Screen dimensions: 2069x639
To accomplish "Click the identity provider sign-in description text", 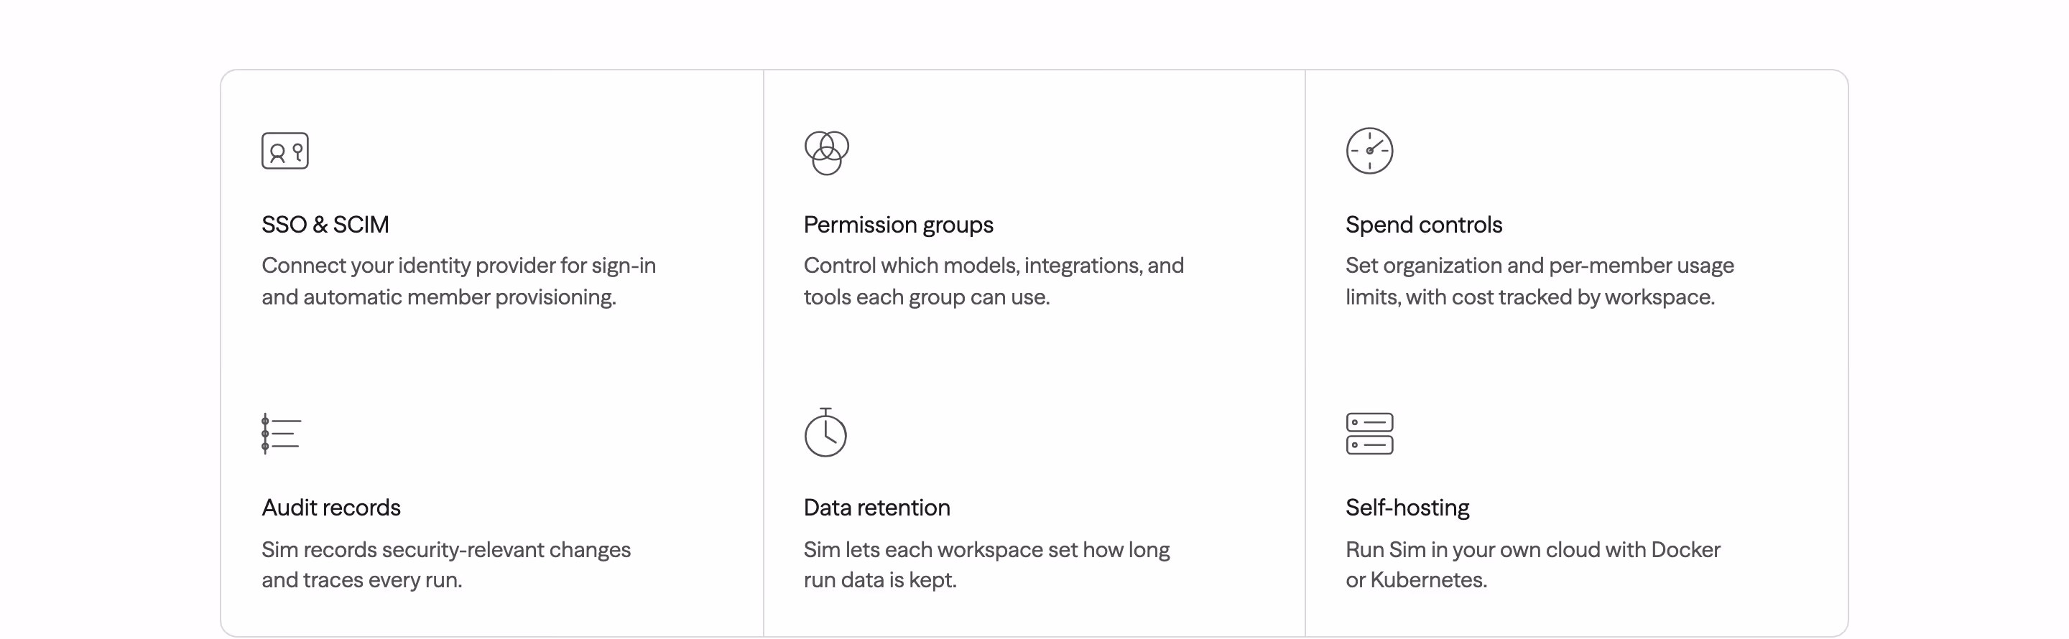I will 458,281.
